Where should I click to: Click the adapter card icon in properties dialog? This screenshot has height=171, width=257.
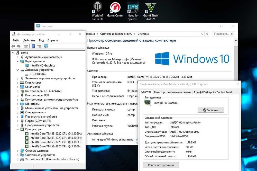(x=148, y=103)
